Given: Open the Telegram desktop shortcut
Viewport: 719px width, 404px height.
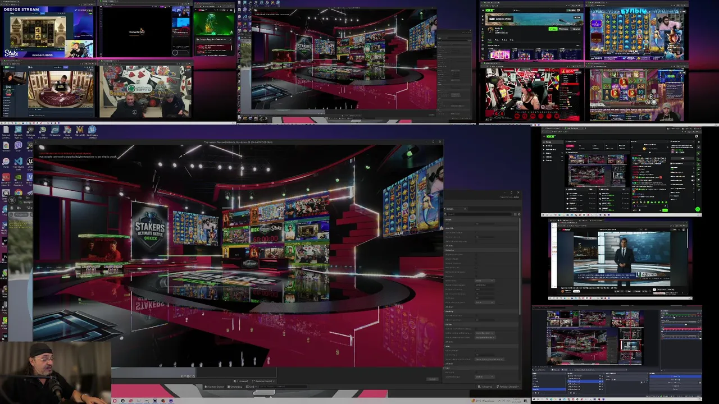Looking at the screenshot, I should [5, 209].
